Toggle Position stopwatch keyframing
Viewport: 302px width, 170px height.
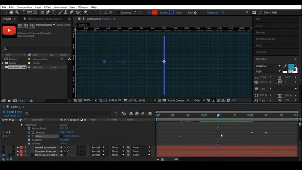click(29, 132)
